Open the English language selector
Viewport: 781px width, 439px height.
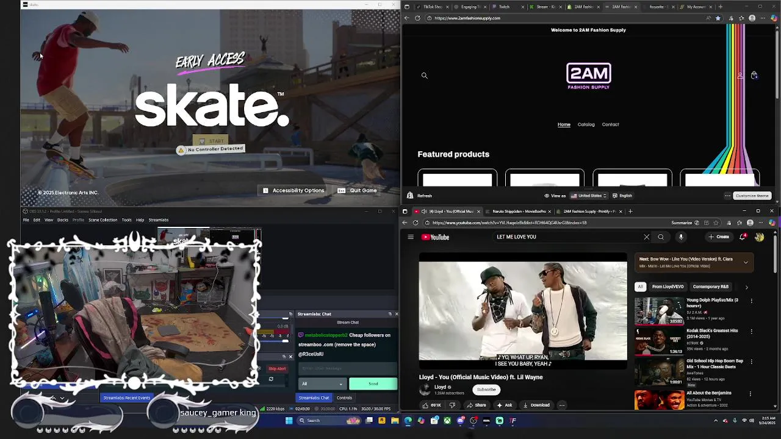623,196
